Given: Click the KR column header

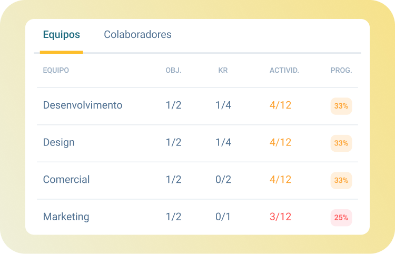Looking at the screenshot, I should (x=223, y=71).
